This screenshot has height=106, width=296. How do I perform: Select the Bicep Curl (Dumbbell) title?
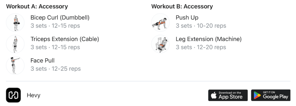click(x=60, y=18)
